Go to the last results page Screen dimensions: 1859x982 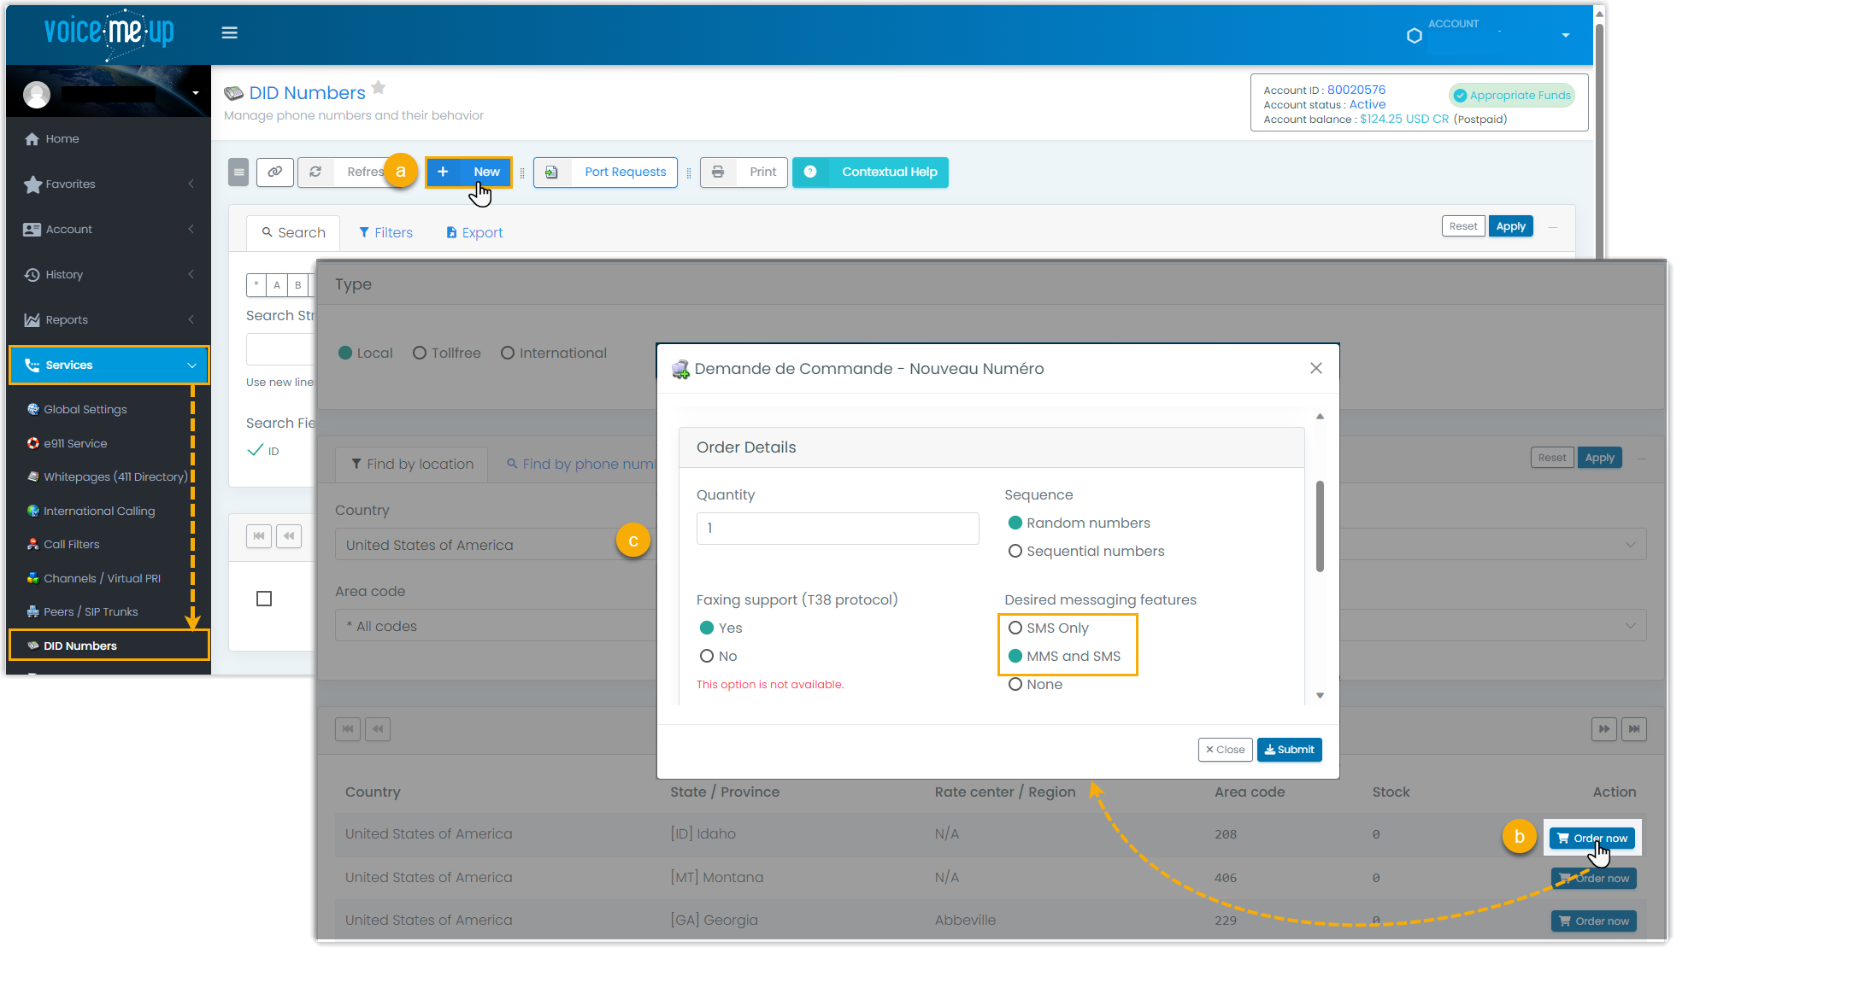point(1633,728)
